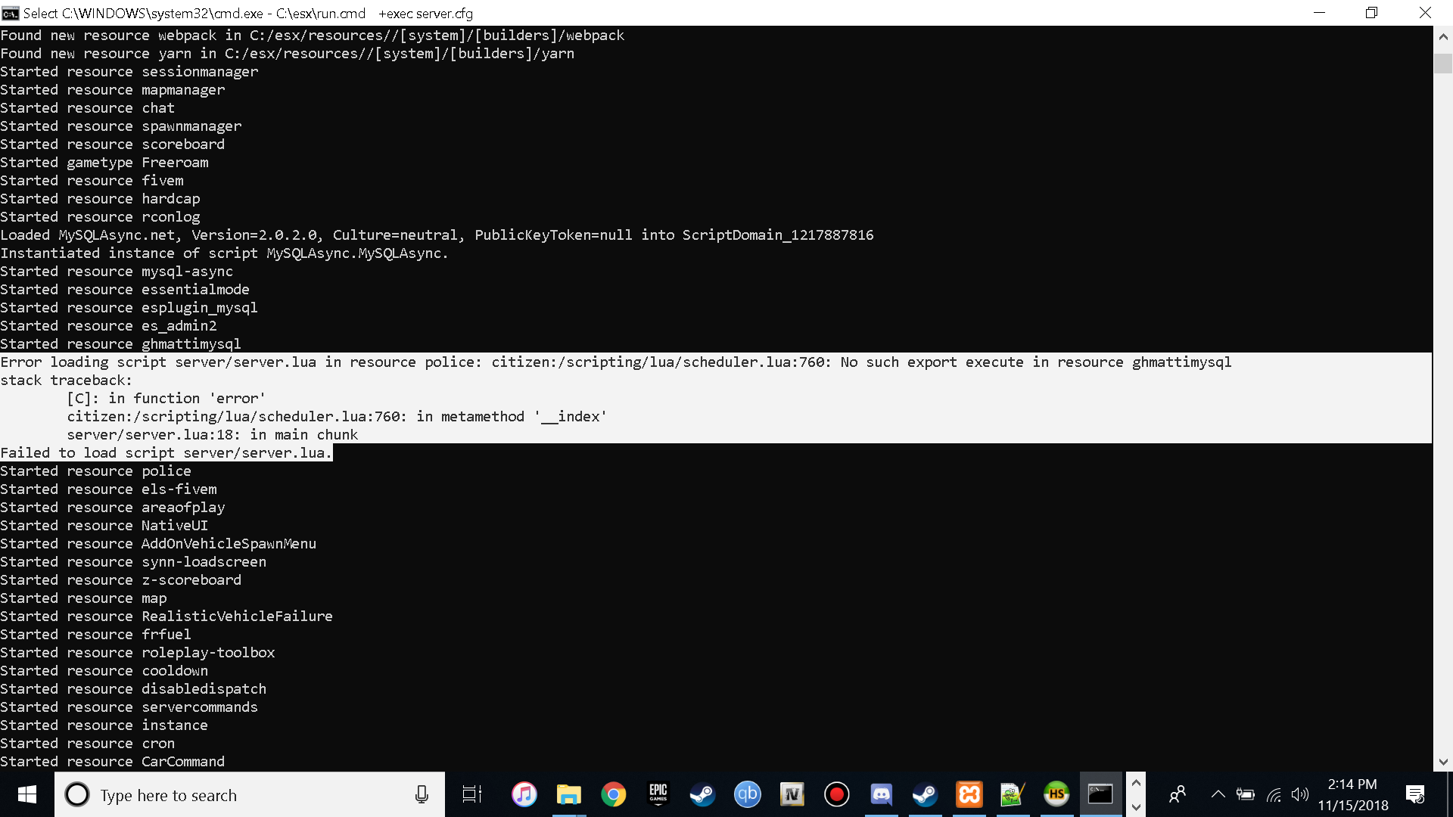Viewport: 1453px width, 817px height.
Task: Launch the Epic Games launcher
Action: coord(658,794)
